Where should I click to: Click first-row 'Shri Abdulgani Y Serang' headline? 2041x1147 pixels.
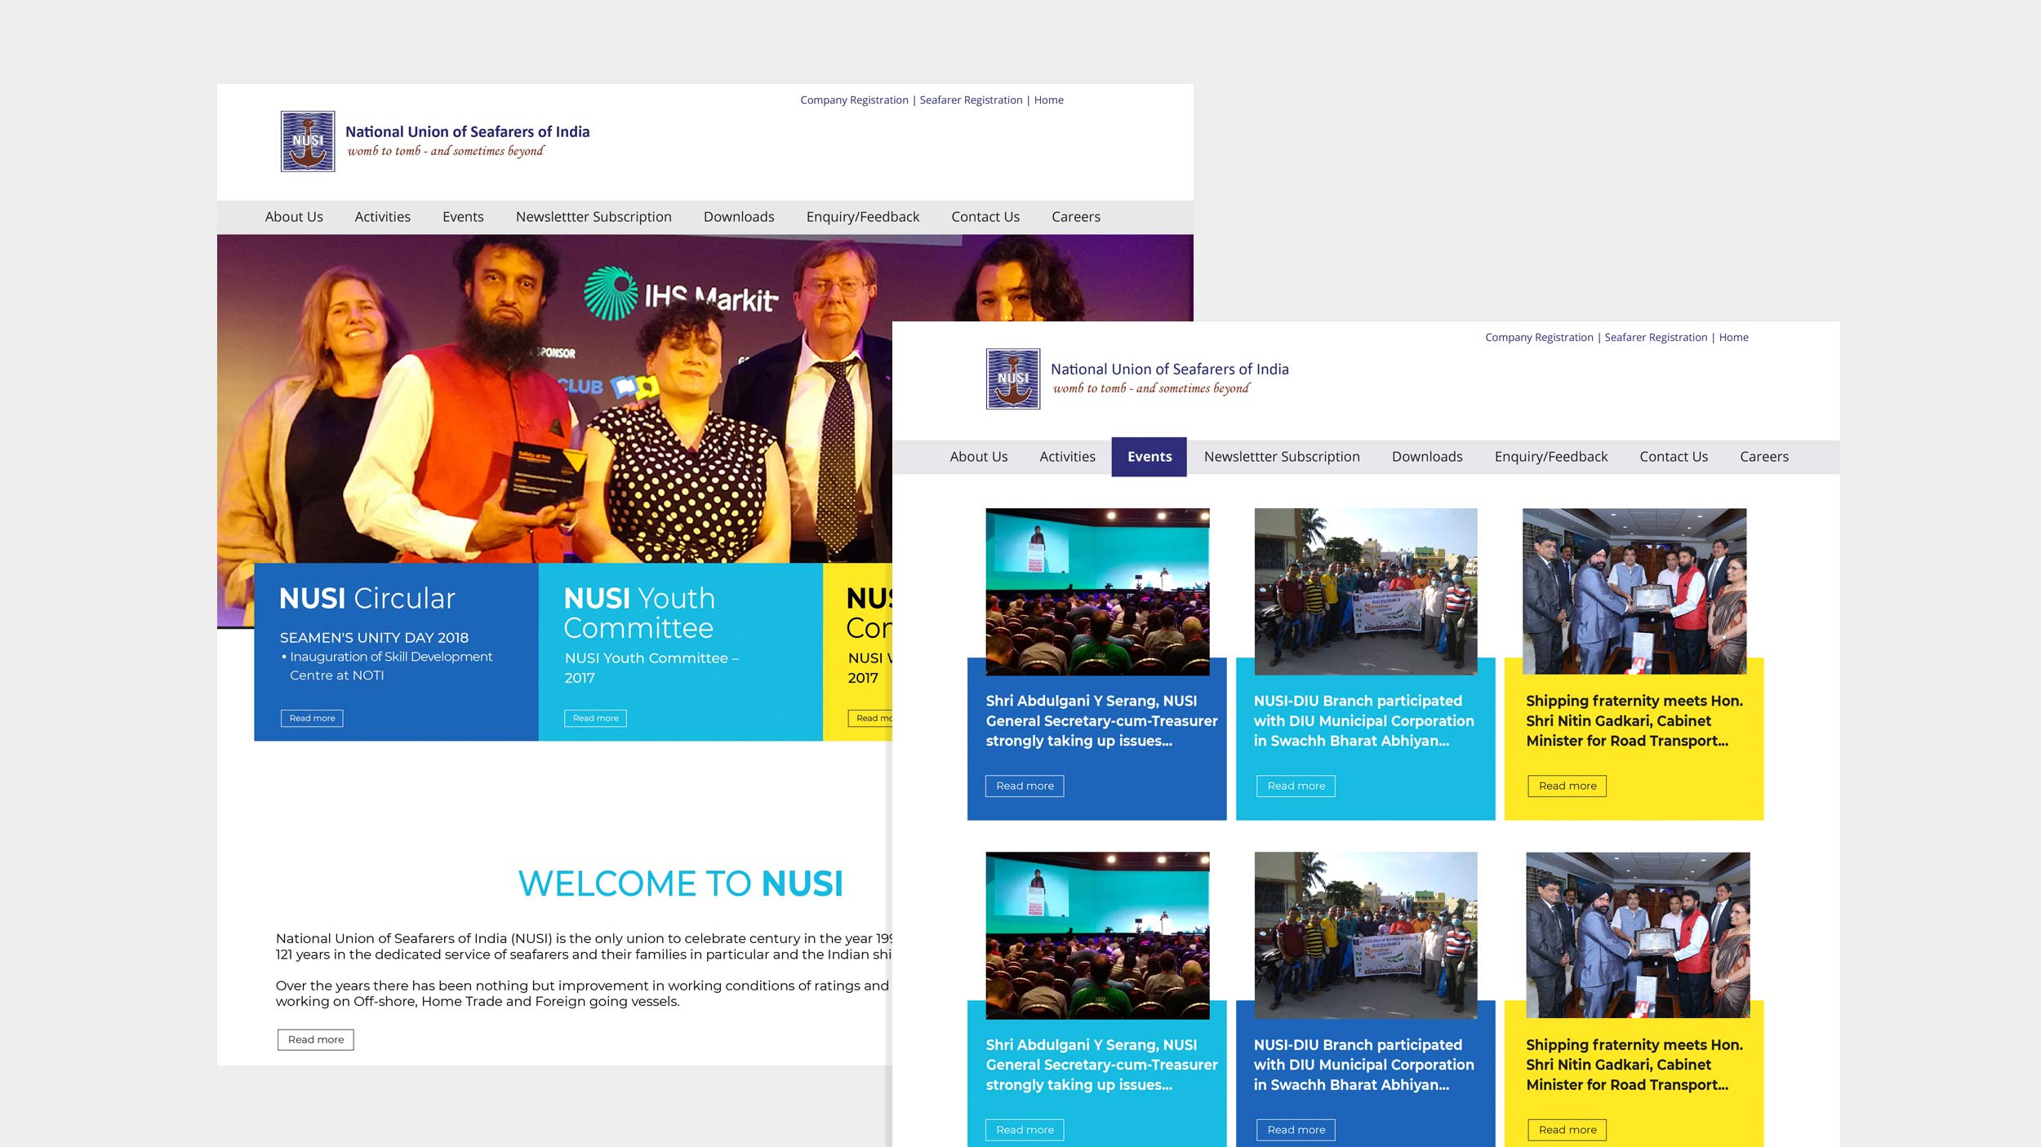[1101, 722]
